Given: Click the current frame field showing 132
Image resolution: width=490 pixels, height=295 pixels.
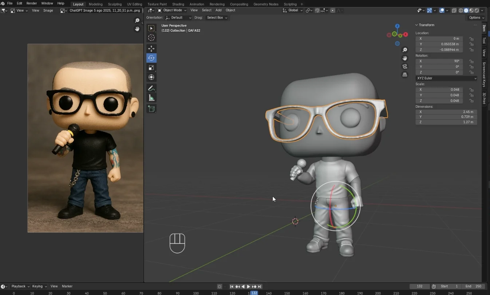Looking at the screenshot, I should (420, 287).
